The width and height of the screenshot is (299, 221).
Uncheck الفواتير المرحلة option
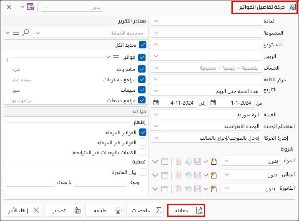point(143,132)
